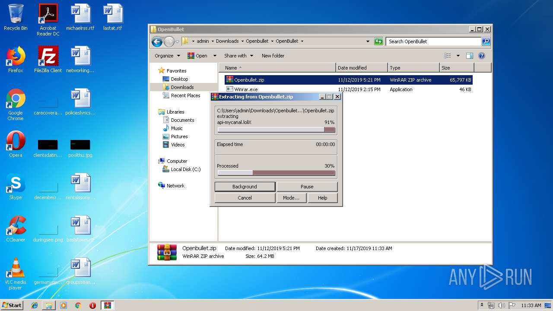Select Openbullet.zip file row
The width and height of the screenshot is (553, 311).
coord(349,80)
